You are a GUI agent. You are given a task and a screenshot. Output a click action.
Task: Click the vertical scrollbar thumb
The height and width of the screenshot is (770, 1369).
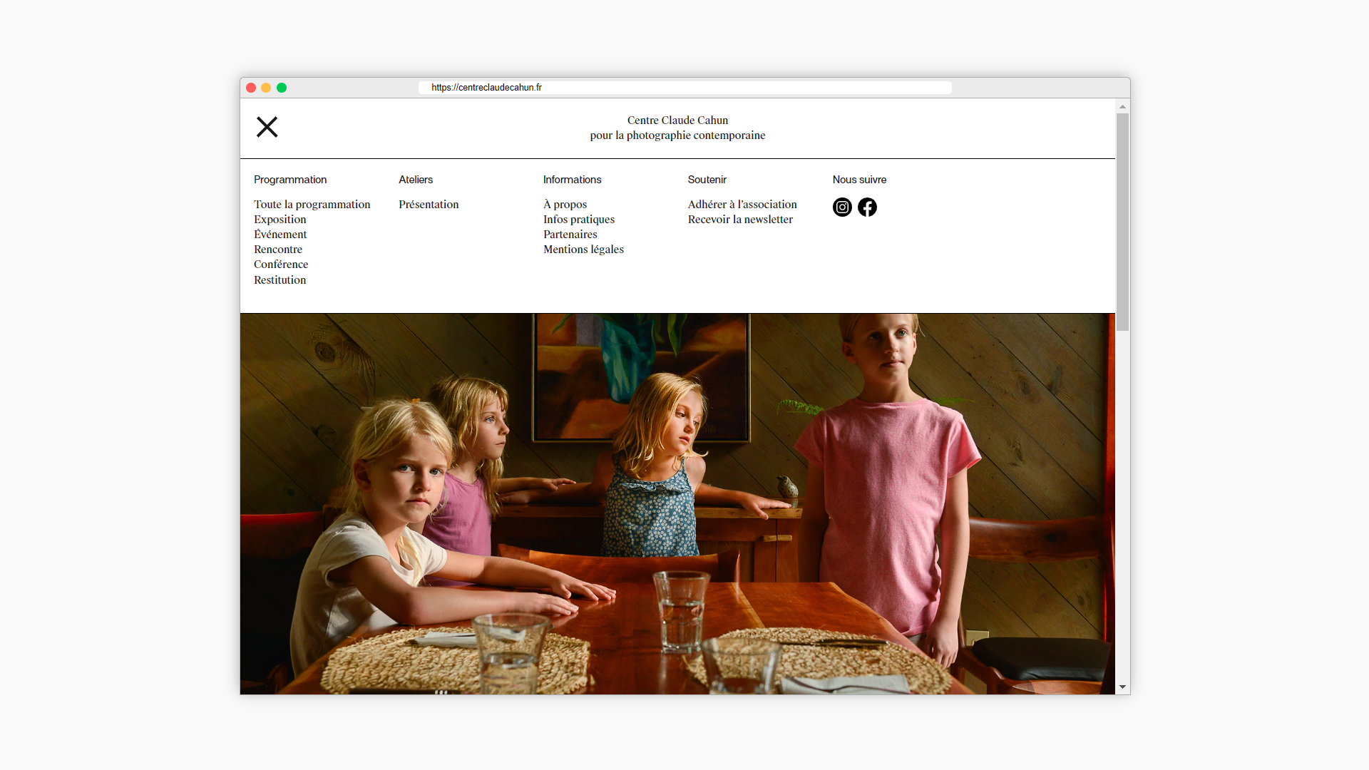pos(1122,221)
